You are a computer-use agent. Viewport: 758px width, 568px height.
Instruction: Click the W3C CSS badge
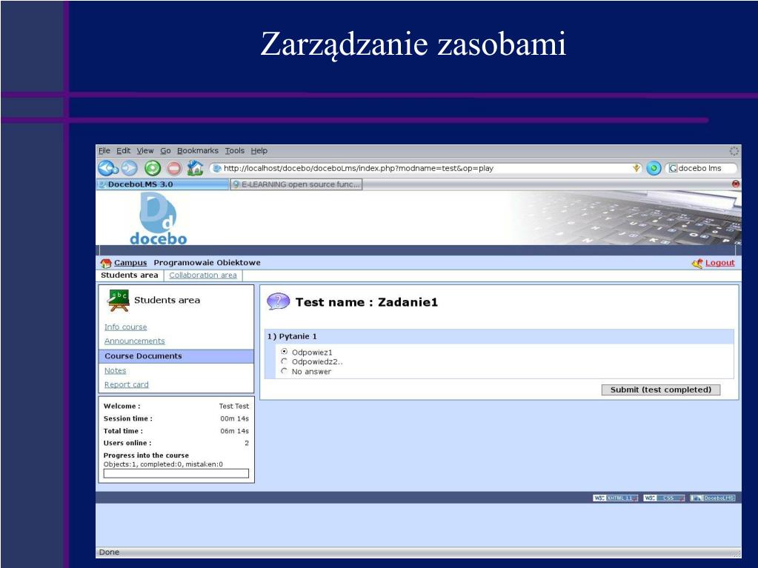(664, 498)
